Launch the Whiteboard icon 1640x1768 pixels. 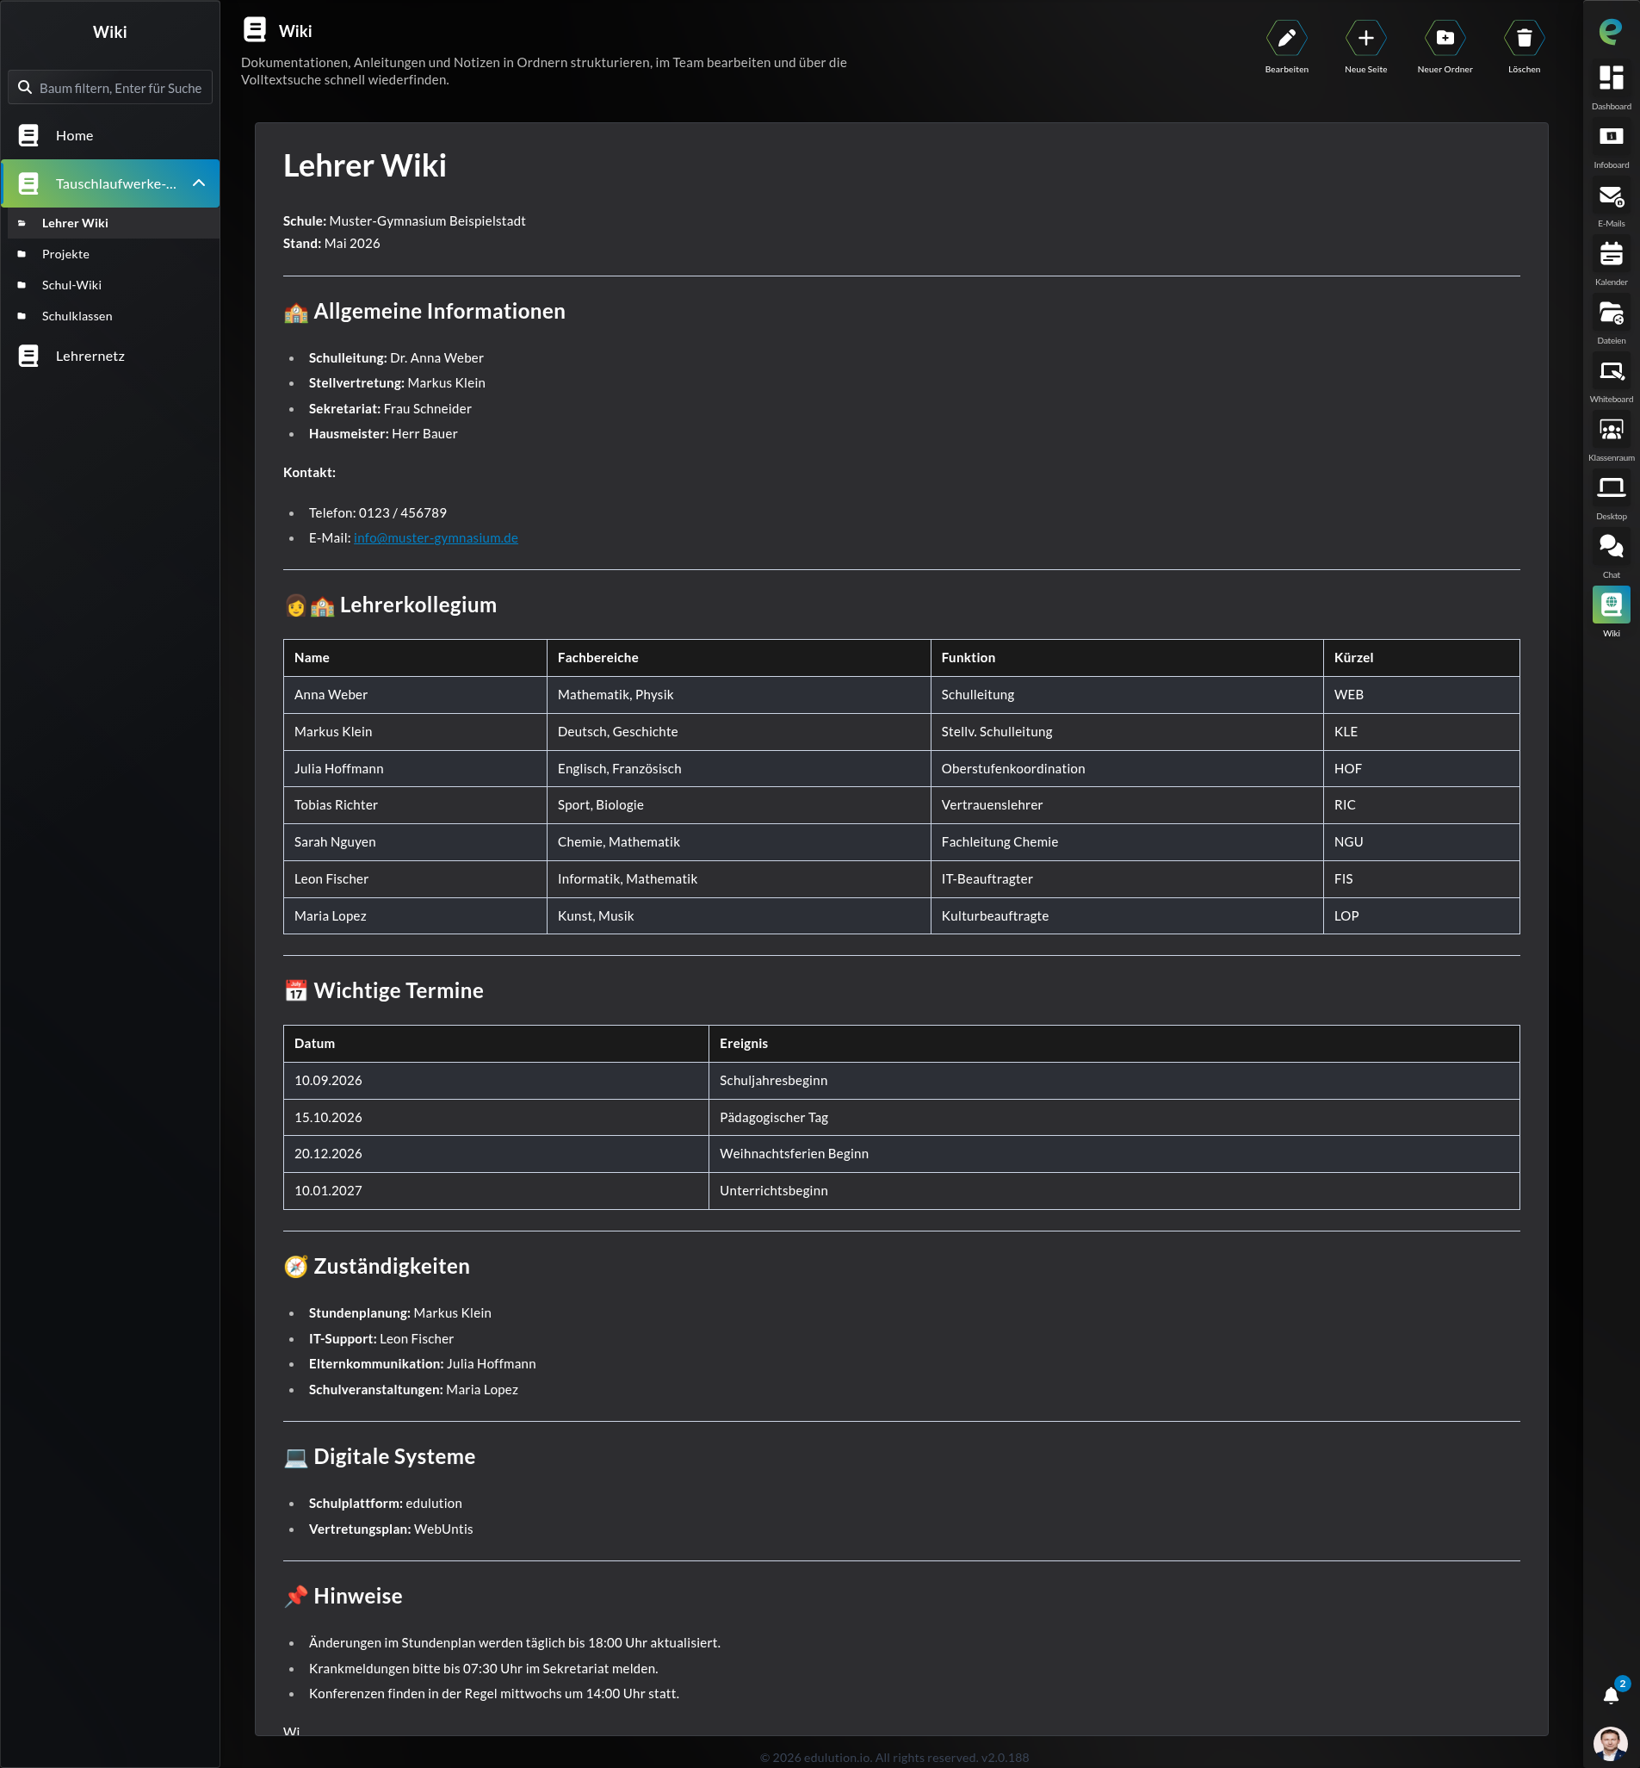[1611, 371]
